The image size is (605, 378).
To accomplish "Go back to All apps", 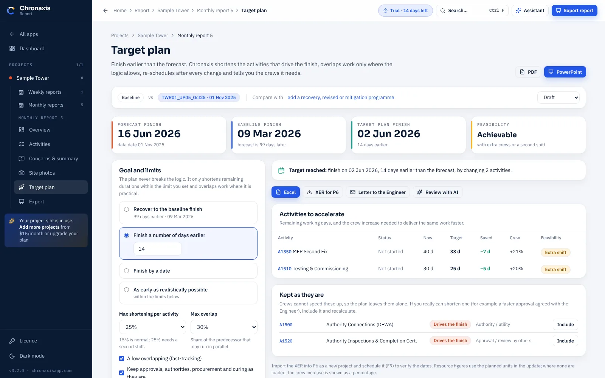I will [46, 34].
